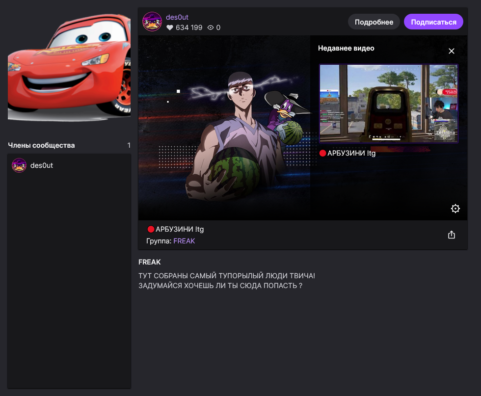481x396 pixels.
Task: Click the red dot beside АРБУЗИНИ below player
Action: (151, 229)
